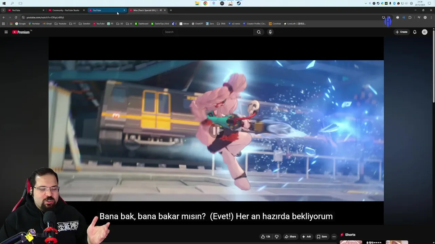
Task: Save the video to a playlist
Action: [321, 237]
